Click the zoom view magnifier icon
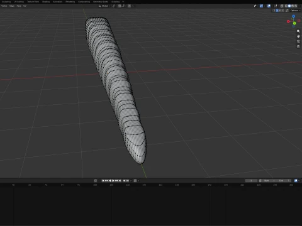 [x=298, y=31]
